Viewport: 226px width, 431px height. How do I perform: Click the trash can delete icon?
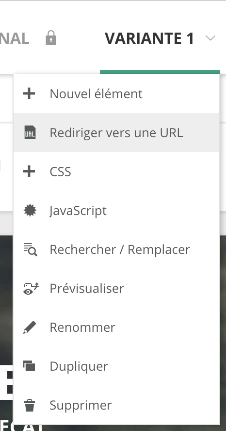click(30, 405)
